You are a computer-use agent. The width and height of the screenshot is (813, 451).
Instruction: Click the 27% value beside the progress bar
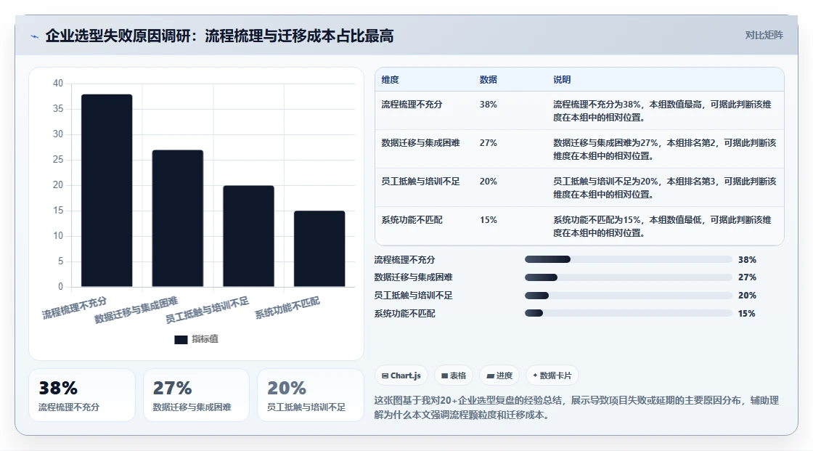pos(747,277)
